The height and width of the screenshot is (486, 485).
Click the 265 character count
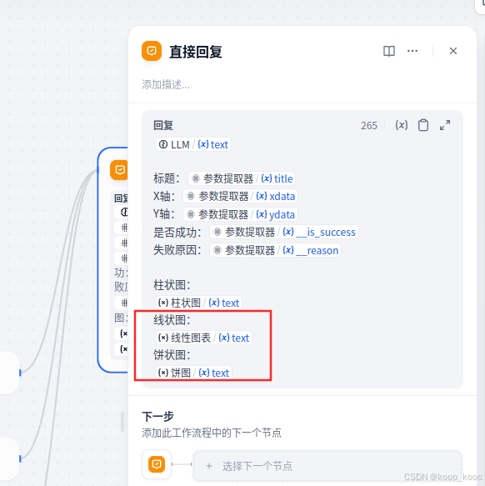click(x=369, y=126)
